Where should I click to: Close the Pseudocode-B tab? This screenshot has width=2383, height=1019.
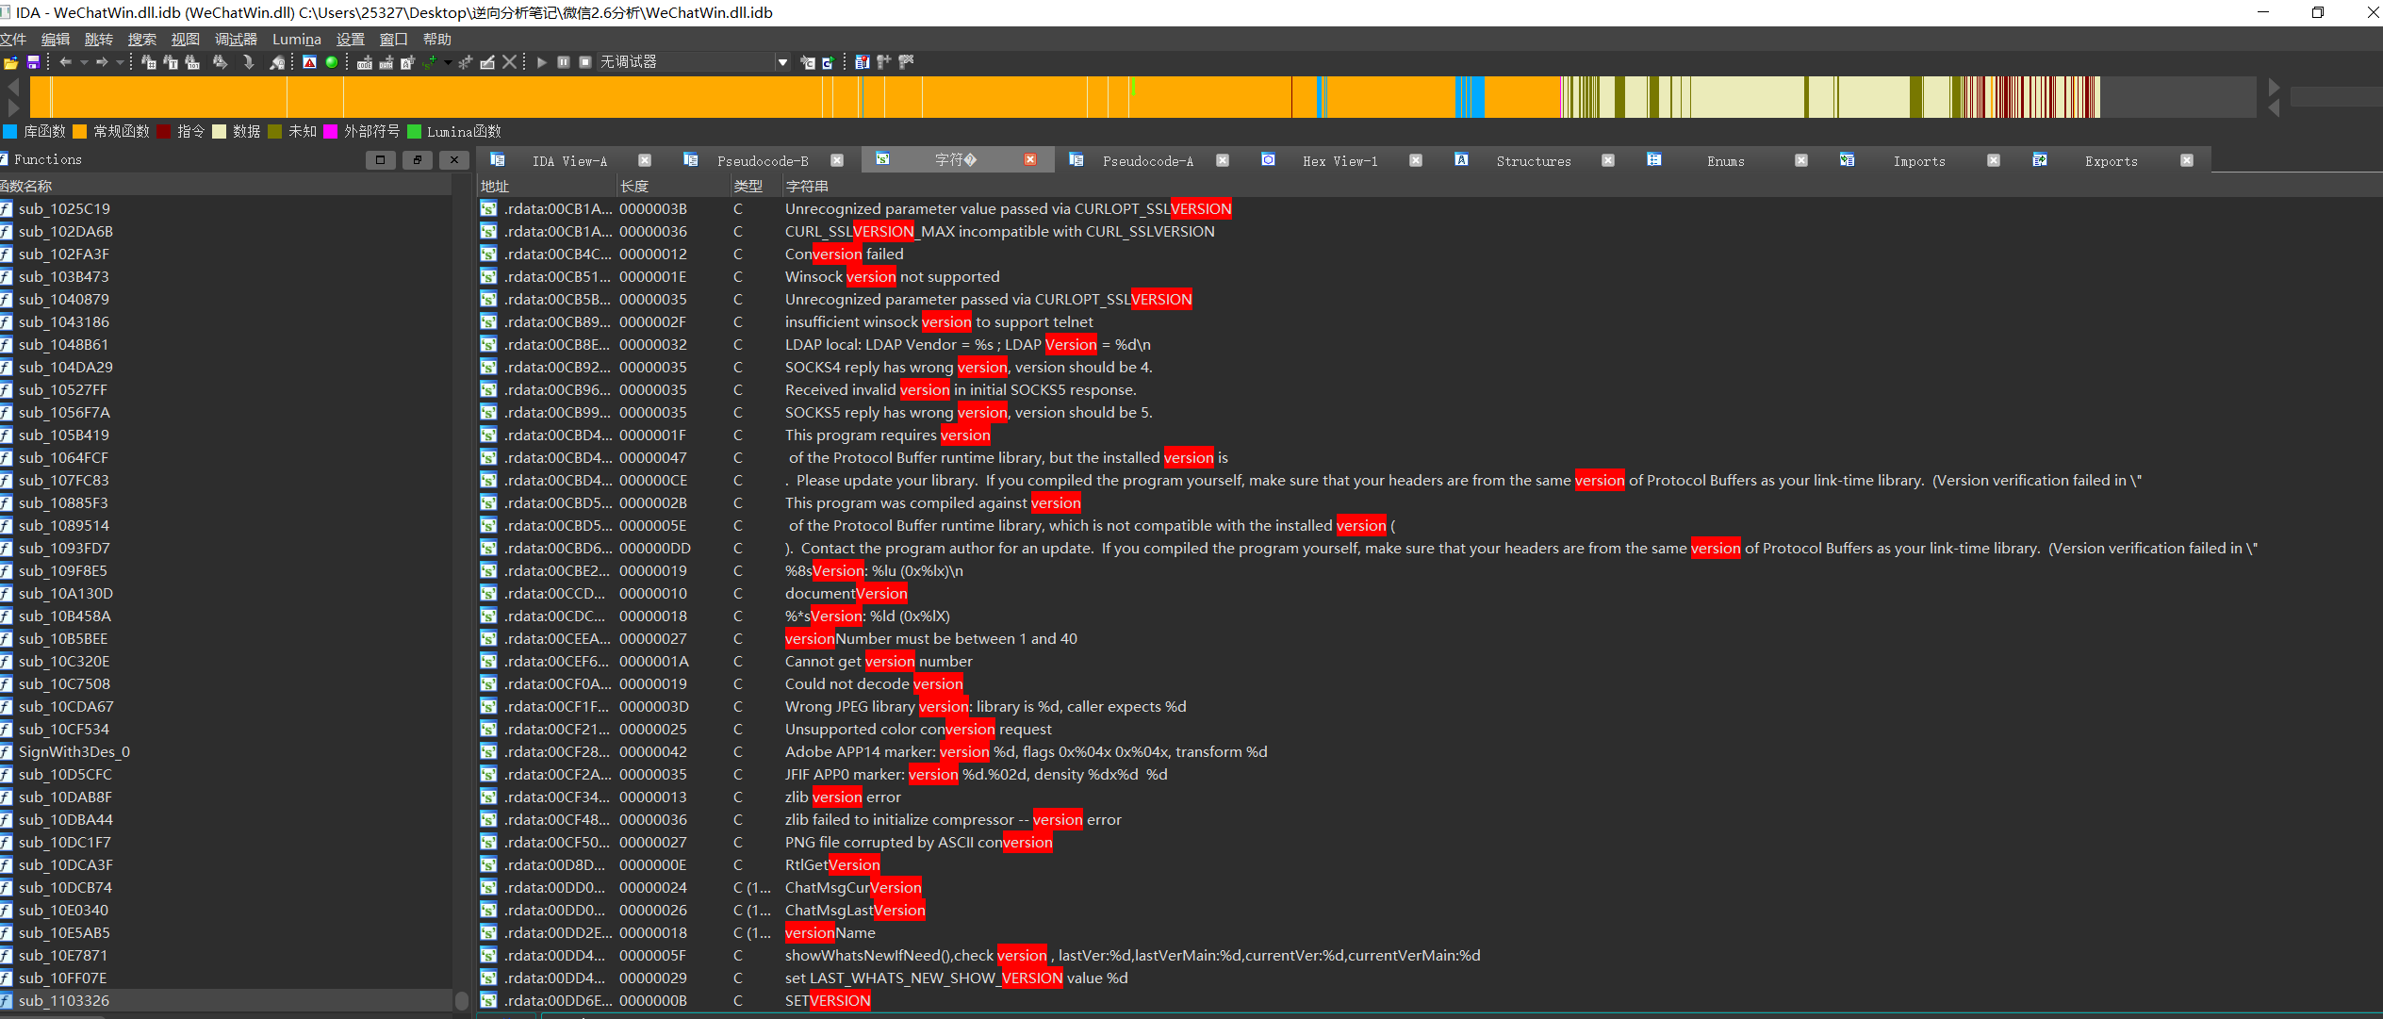pyautogui.click(x=837, y=161)
